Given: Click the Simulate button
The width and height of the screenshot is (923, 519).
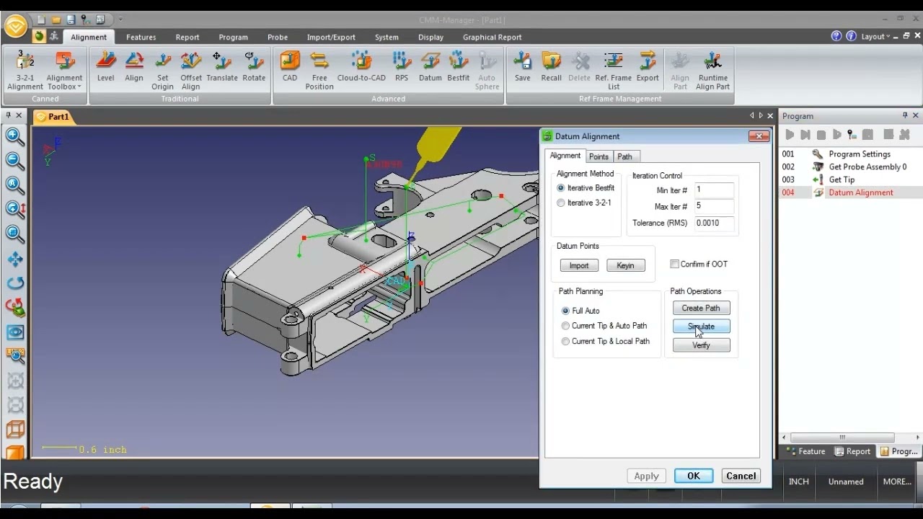Looking at the screenshot, I should tap(701, 327).
